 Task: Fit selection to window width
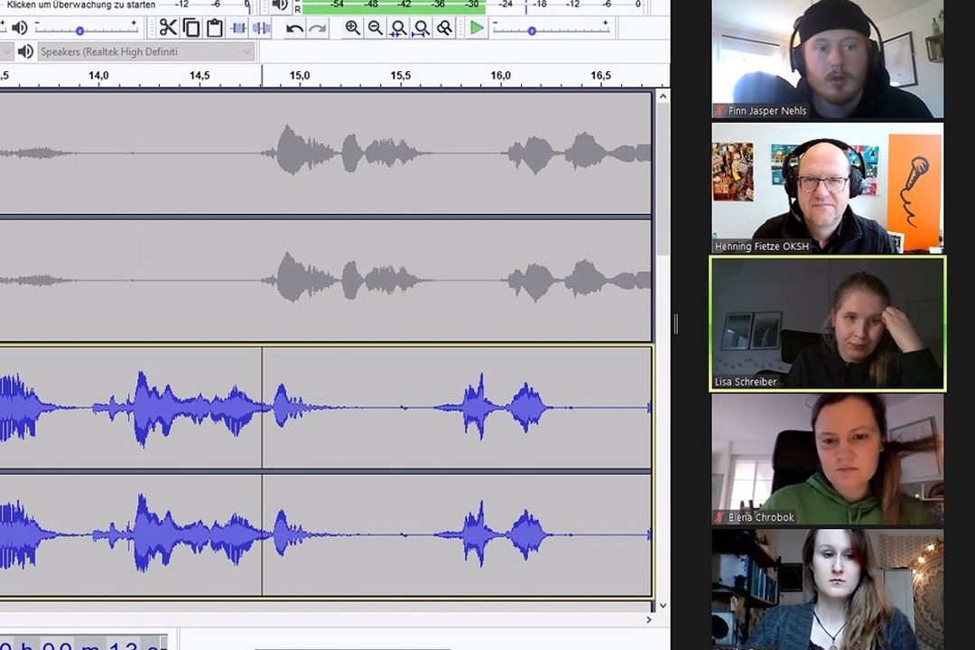[x=398, y=28]
